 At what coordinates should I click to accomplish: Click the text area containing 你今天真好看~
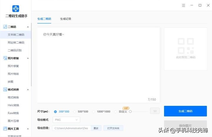pyautogui.click(x=98, y=65)
